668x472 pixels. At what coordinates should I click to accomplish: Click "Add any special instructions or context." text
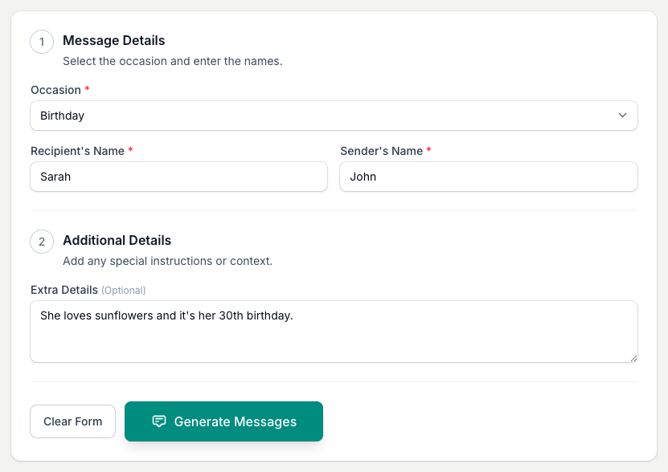point(167,261)
